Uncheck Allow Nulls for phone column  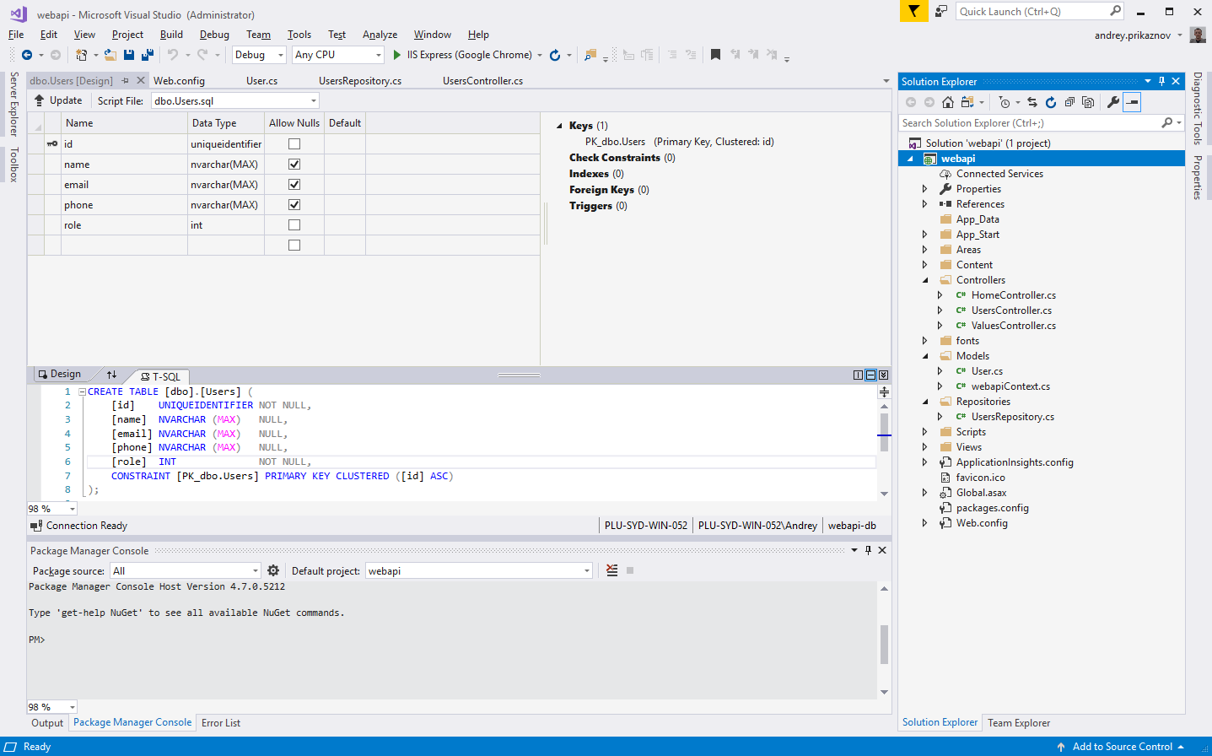click(294, 205)
